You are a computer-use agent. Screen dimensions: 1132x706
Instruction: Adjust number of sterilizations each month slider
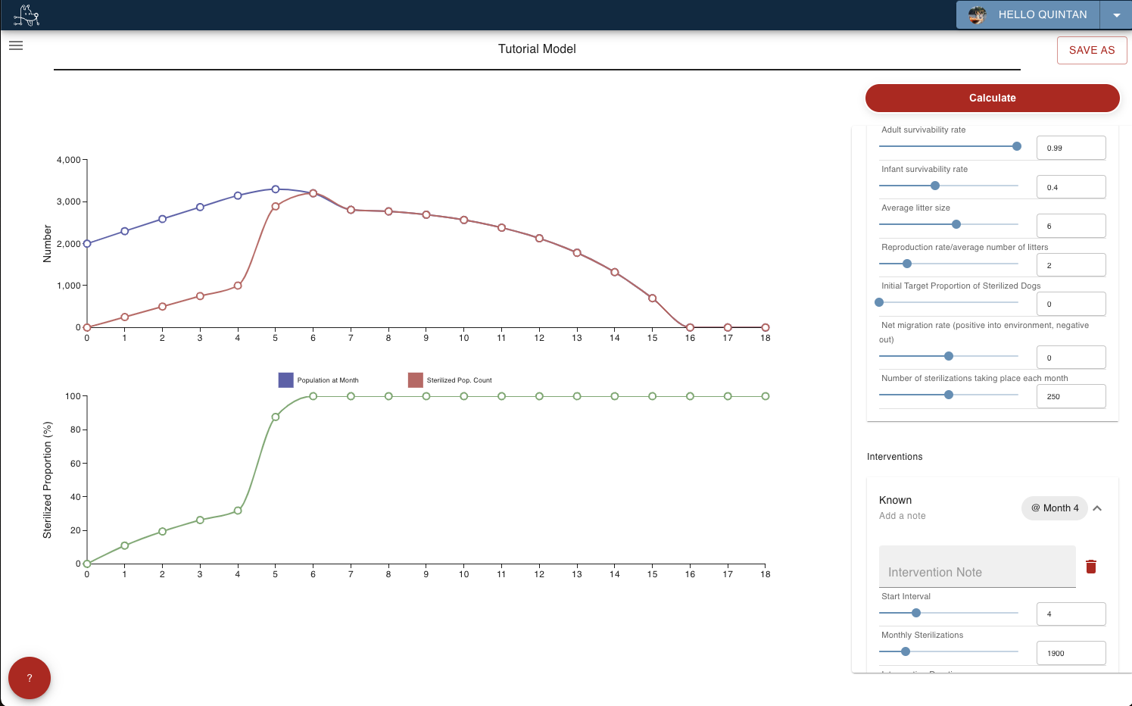(x=949, y=395)
